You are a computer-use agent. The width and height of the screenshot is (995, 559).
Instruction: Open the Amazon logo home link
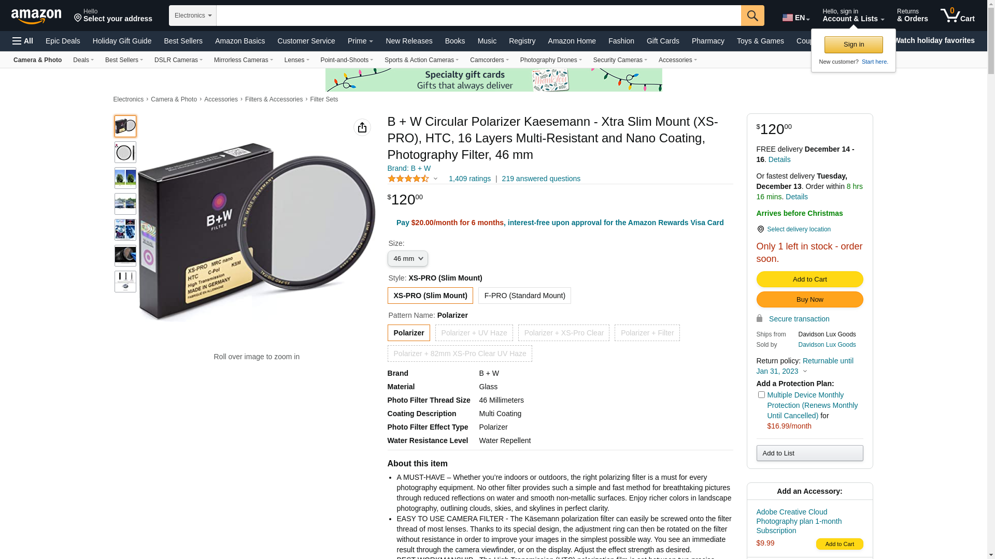[x=36, y=17]
